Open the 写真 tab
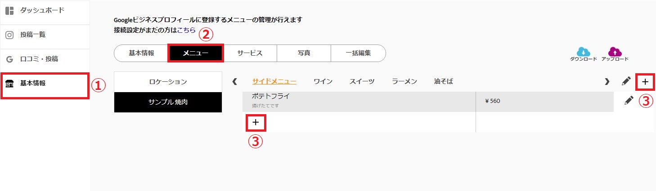 304,53
